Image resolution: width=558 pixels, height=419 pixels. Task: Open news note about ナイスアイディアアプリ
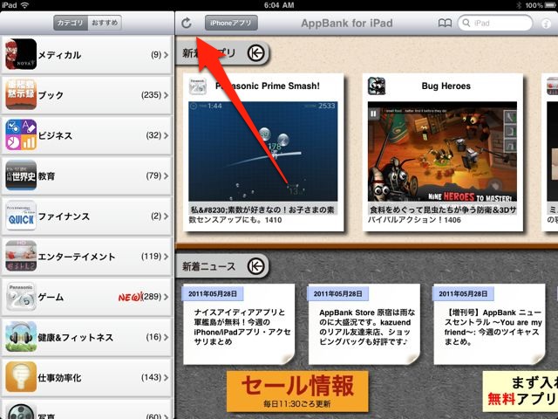click(239, 324)
